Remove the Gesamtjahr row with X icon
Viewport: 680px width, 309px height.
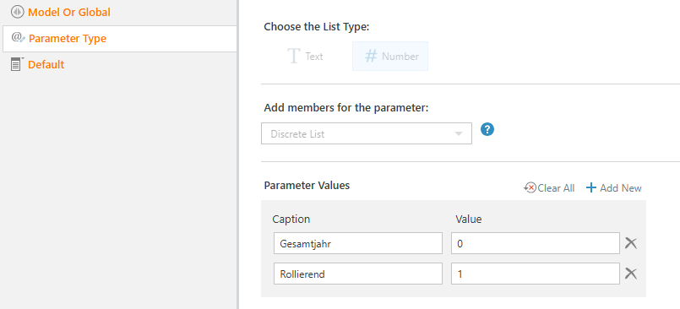coord(630,243)
